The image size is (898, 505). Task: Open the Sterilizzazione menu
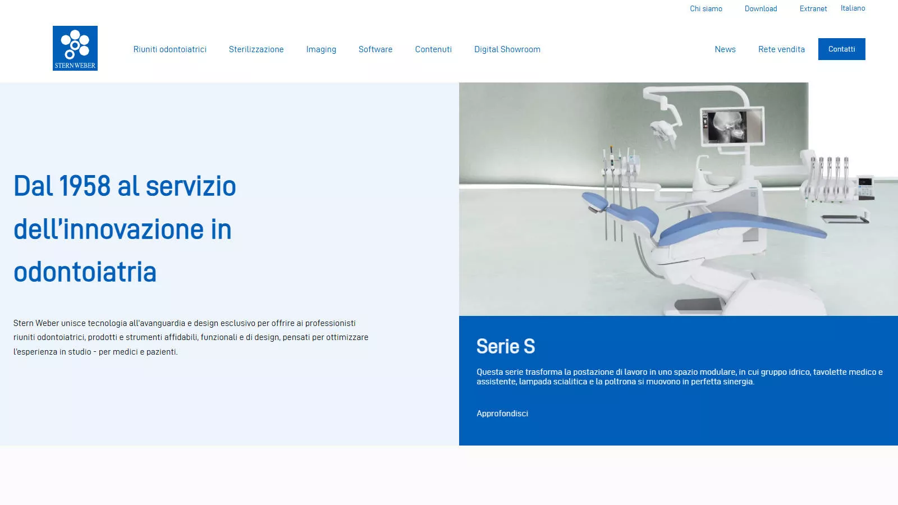coord(256,49)
